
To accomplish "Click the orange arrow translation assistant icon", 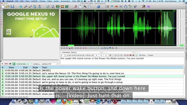I will point(116,6).
